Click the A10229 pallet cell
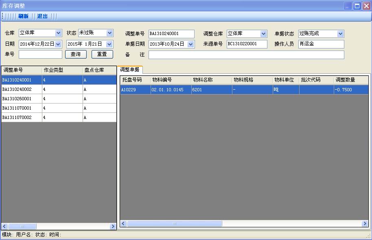 pos(136,90)
